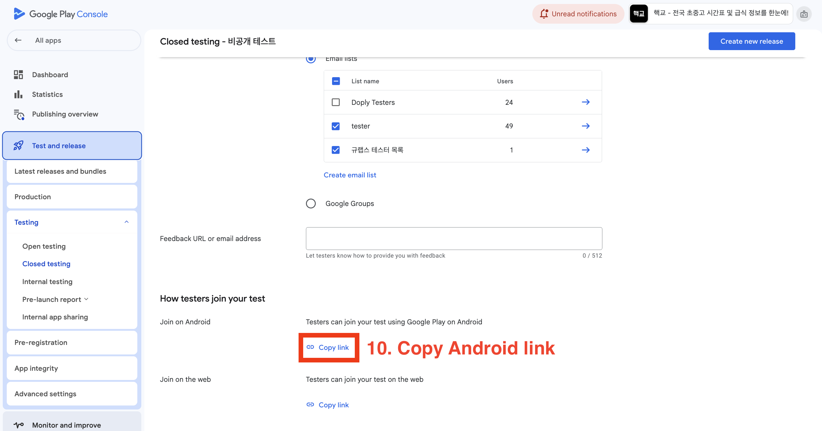This screenshot has width=822, height=431.
Task: Open the Latest releases and bundles page
Action: click(72, 171)
